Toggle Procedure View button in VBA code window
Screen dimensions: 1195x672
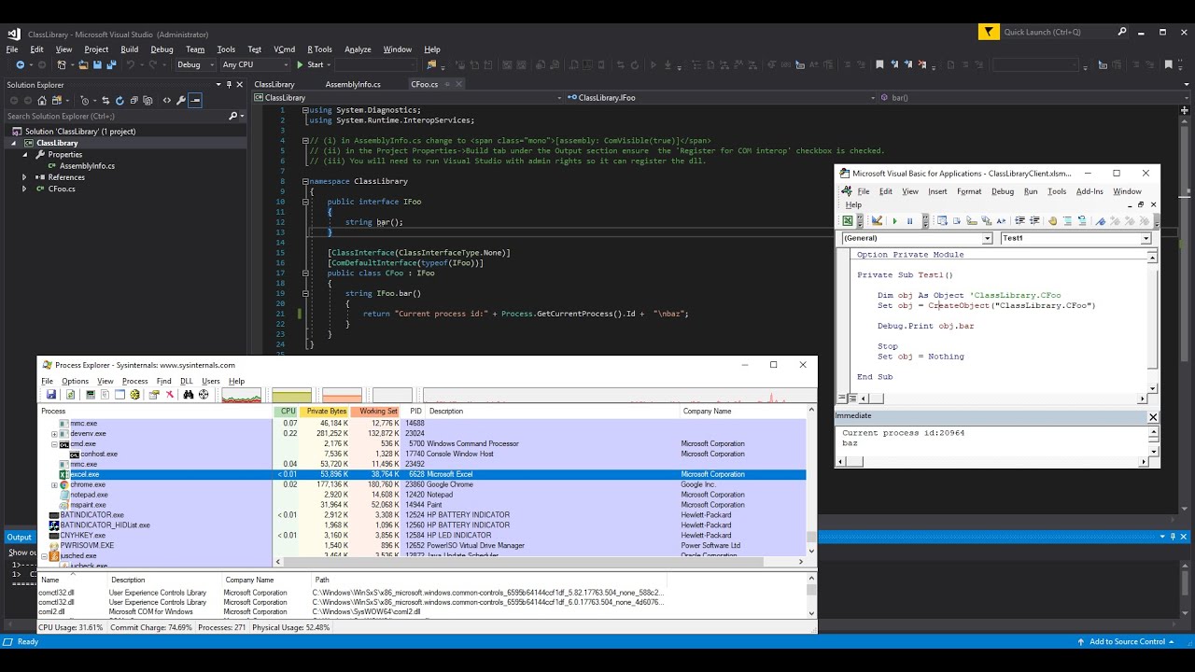click(x=843, y=399)
